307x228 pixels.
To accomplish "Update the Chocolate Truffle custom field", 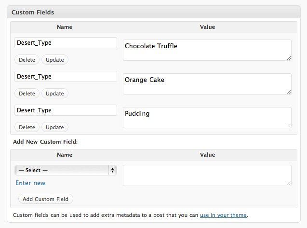I will (54, 60).
